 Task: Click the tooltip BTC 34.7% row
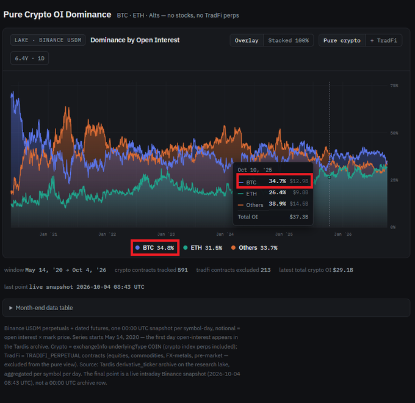[x=273, y=181]
